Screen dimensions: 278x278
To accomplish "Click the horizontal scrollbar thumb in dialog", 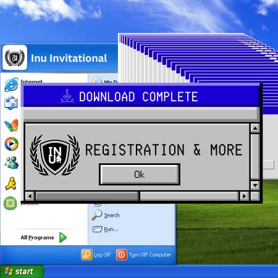I will click(x=87, y=196).
